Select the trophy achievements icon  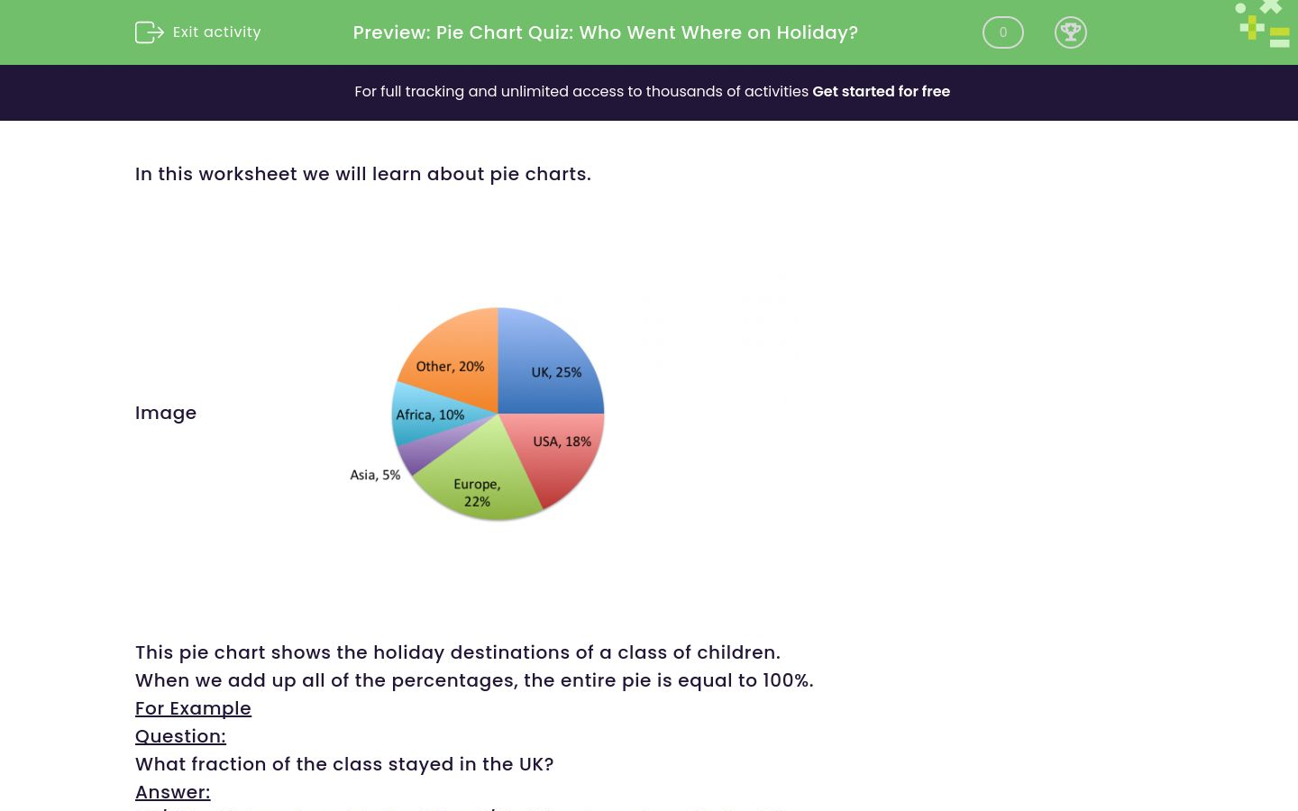[x=1071, y=32]
